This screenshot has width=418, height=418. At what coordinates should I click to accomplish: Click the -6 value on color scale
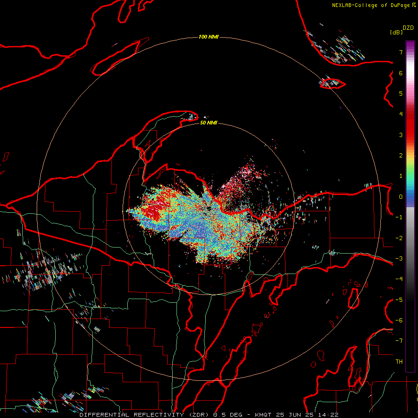[x=399, y=320]
